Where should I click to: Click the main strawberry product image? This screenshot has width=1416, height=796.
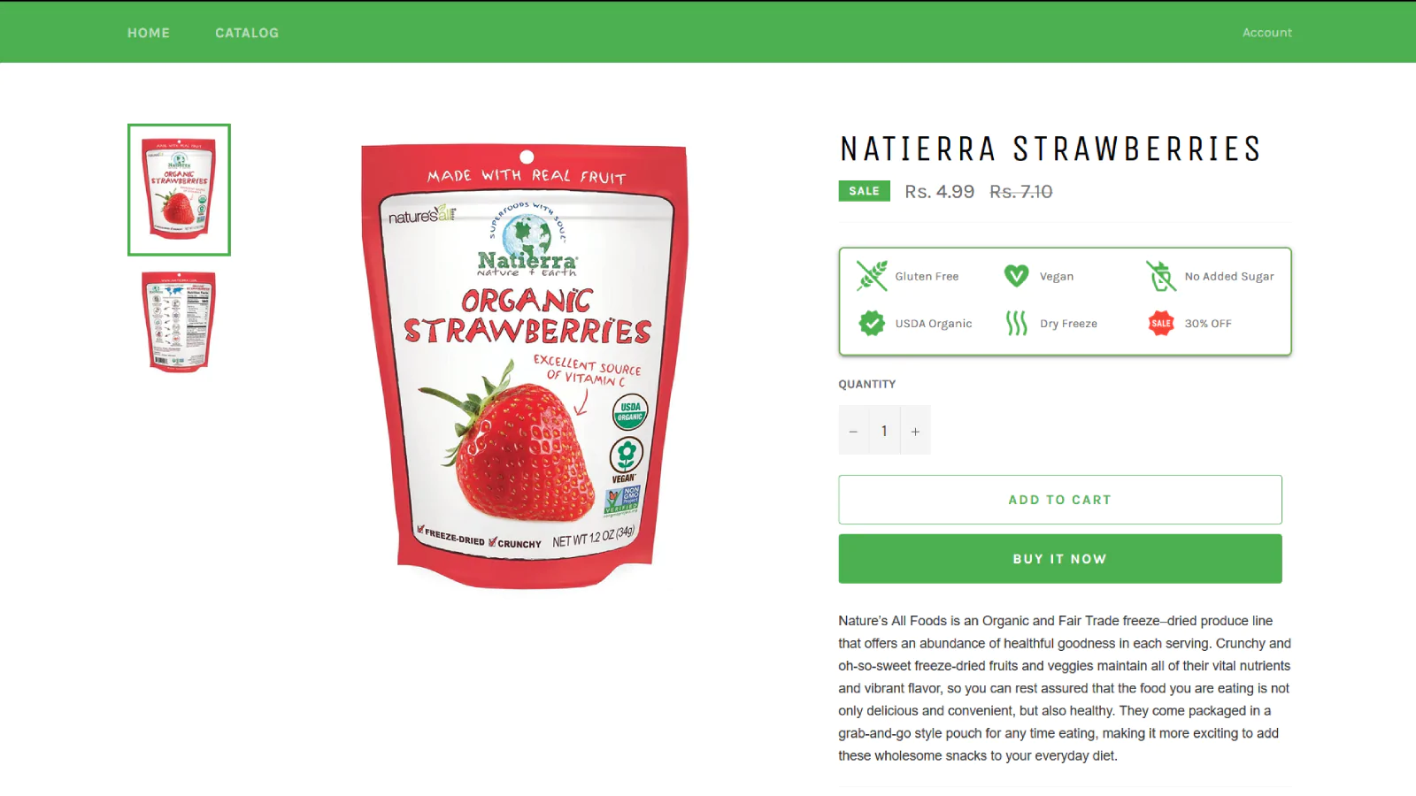pyautogui.click(x=526, y=366)
